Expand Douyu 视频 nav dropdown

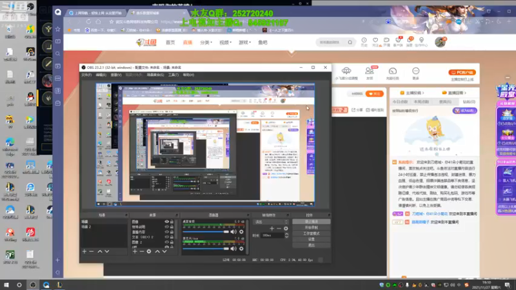click(225, 43)
